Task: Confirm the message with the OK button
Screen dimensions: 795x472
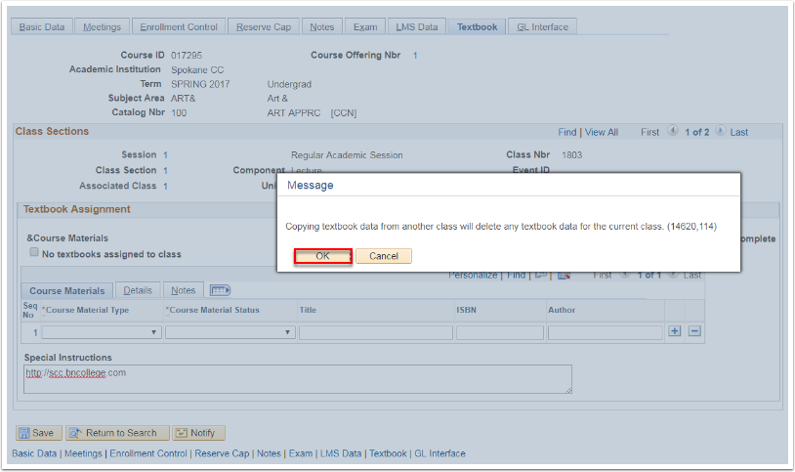Action: point(323,256)
